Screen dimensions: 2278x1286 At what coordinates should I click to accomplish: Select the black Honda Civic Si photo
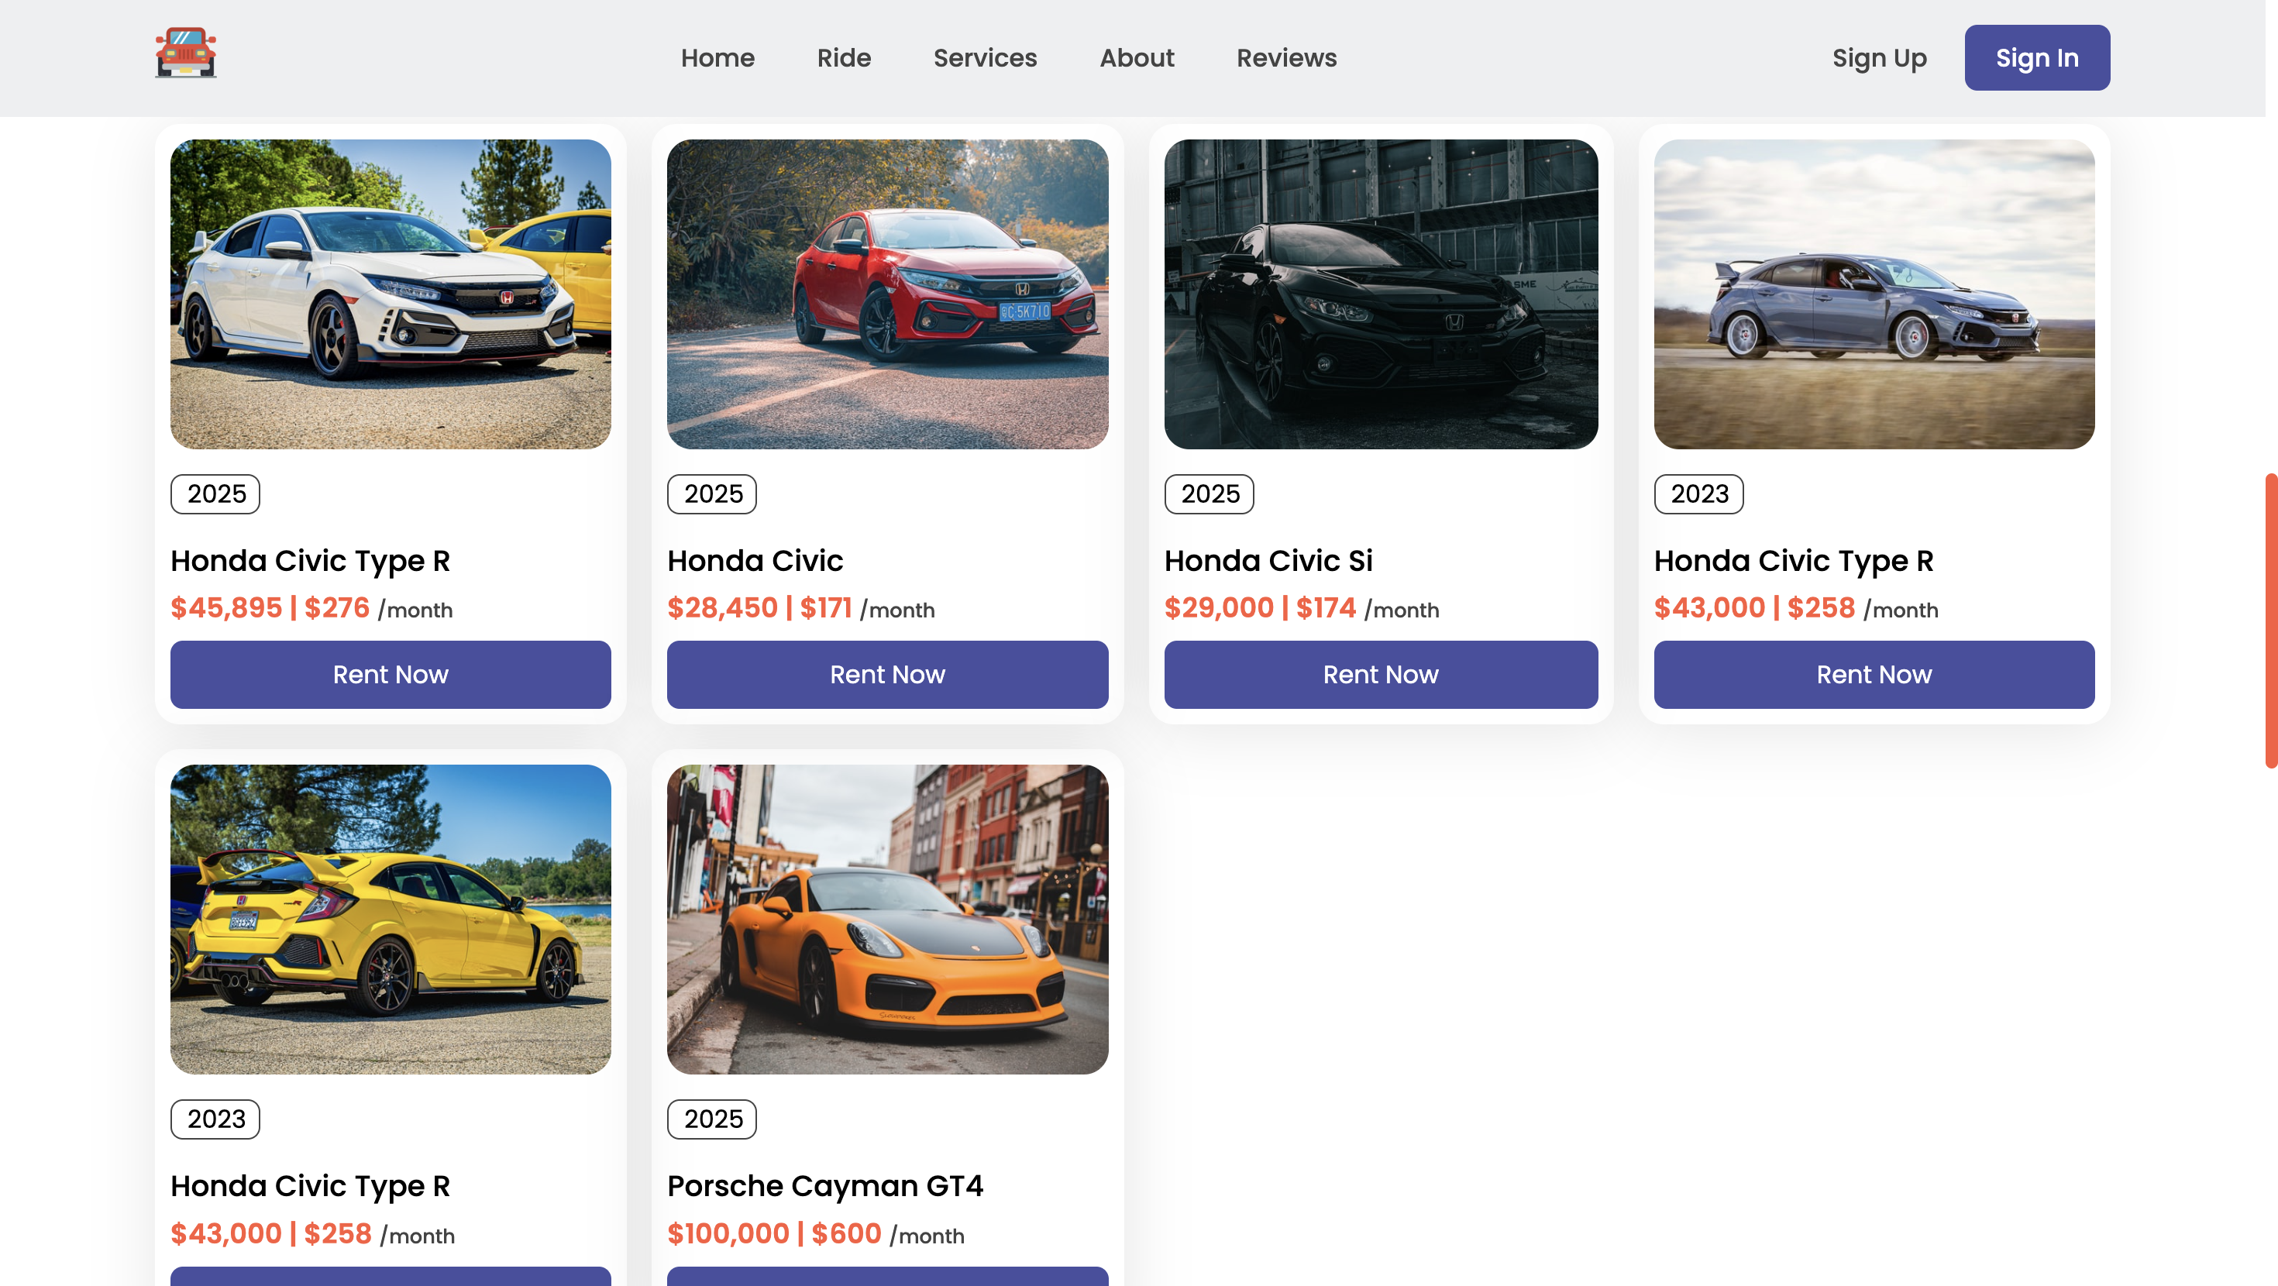click(x=1381, y=294)
